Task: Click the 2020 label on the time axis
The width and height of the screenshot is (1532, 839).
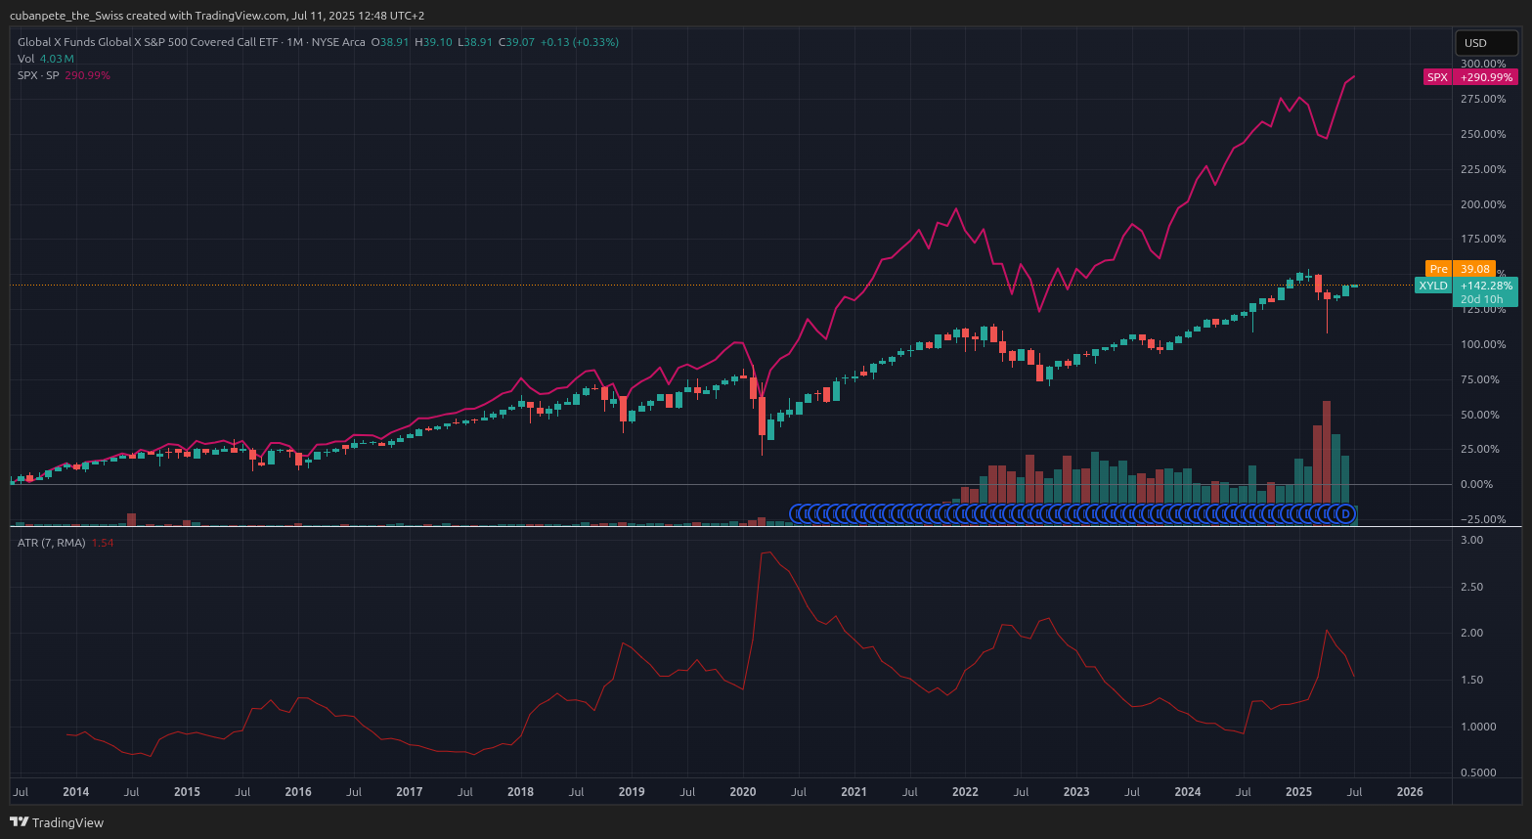Action: pos(742,792)
